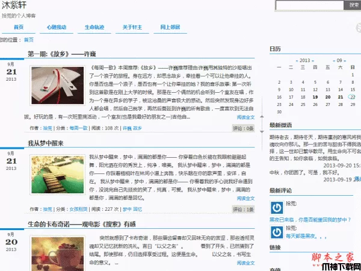Click the 2013-09-20 microblog timestamp
This screenshot has width=361, height=271.
(x=342, y=166)
